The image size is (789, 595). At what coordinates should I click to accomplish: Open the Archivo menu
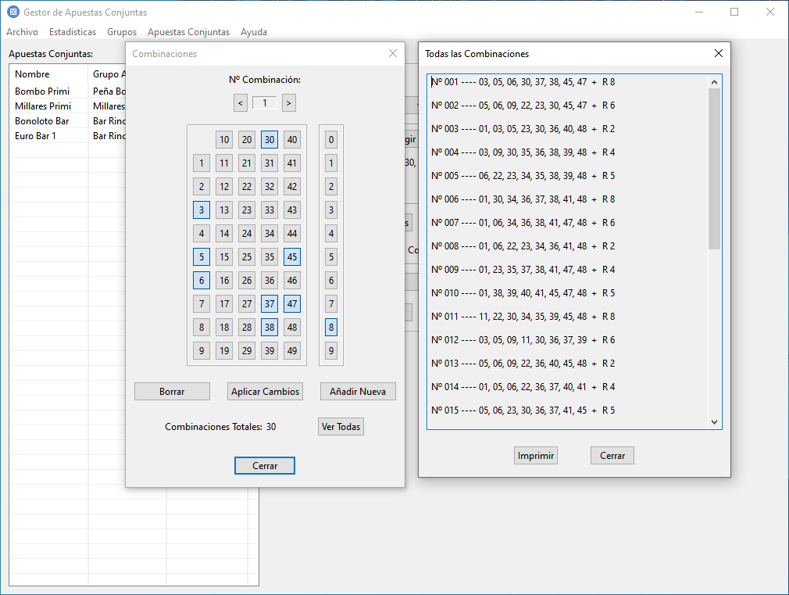(22, 32)
